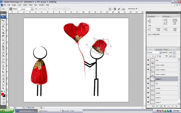Toggle Quick Mask mode
The width and height of the screenshot is (181, 113).
pos(3,99)
